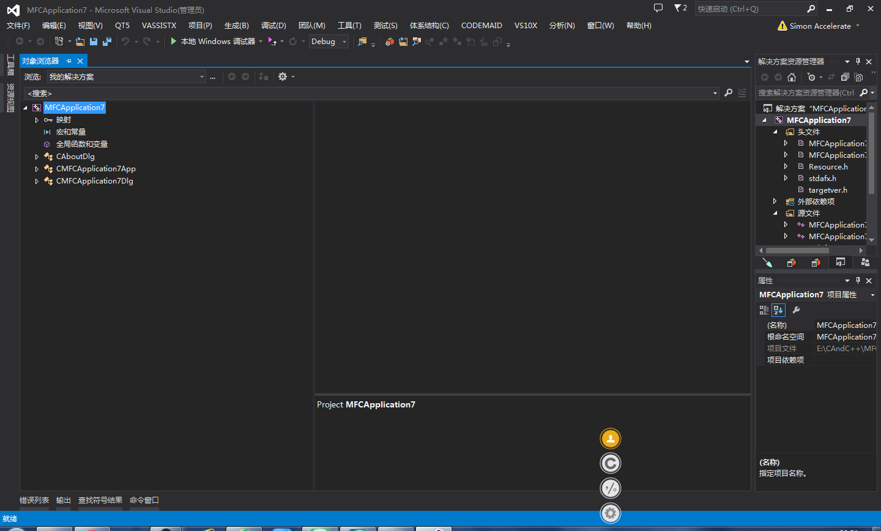Collapse the 源文件 folder
The width and height of the screenshot is (881, 531).
coord(775,213)
